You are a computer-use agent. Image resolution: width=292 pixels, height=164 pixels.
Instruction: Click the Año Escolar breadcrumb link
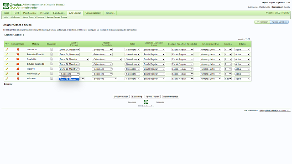(15, 17)
